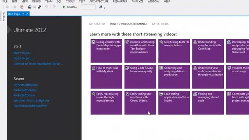Open the Attach dropdown arrow
249x140 pixels.
[x=79, y=7]
